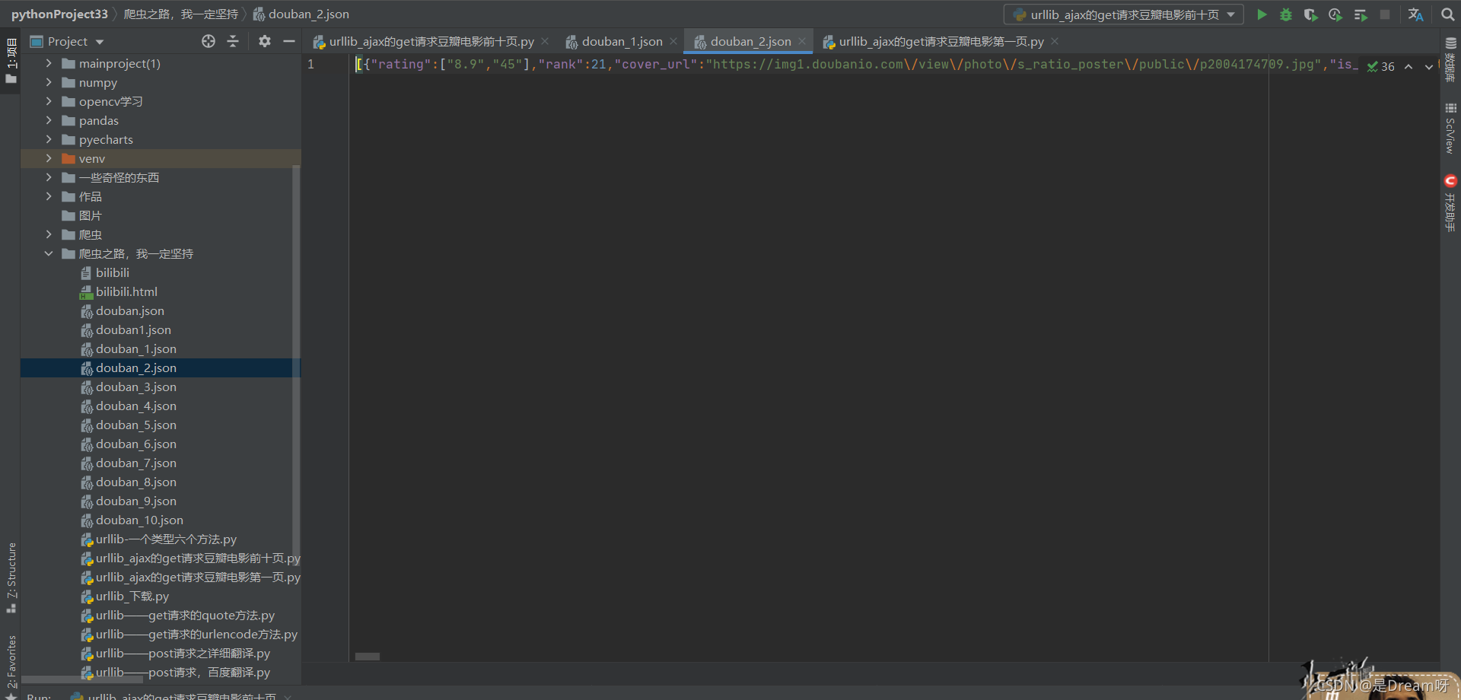Click the editor horizontal scrollbar thumb
The image size is (1461, 700).
367,657
